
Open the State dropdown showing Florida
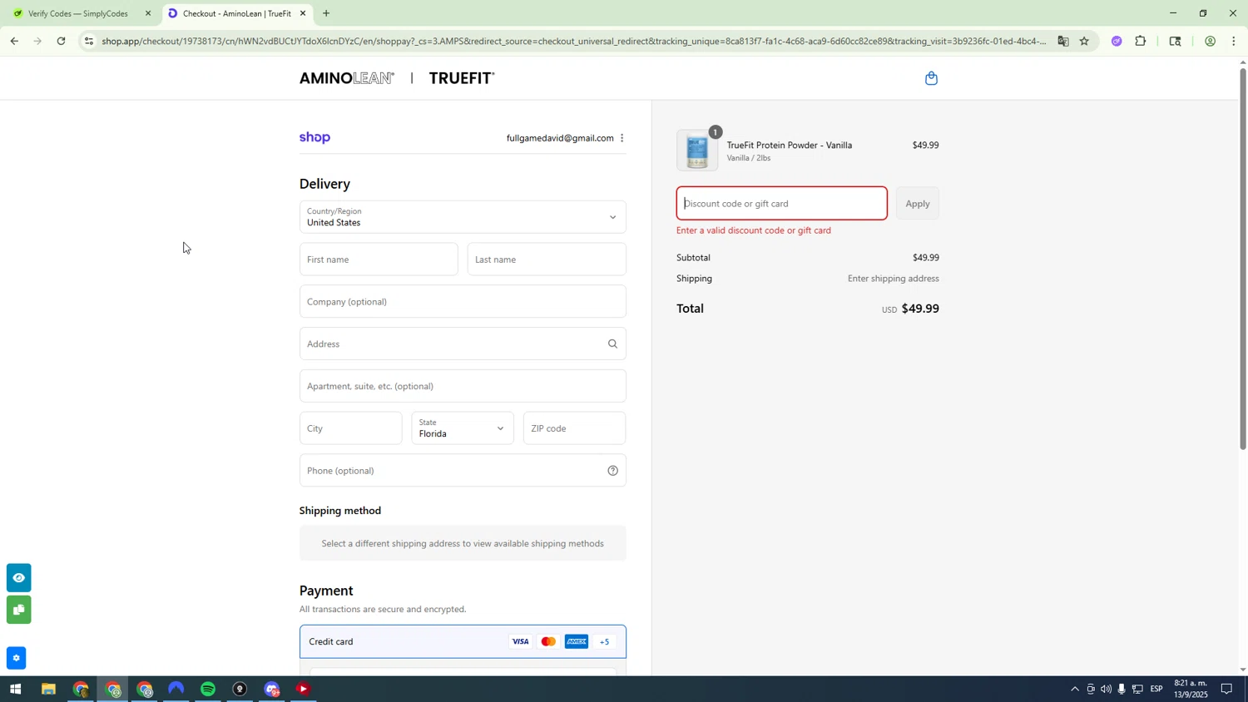click(463, 428)
